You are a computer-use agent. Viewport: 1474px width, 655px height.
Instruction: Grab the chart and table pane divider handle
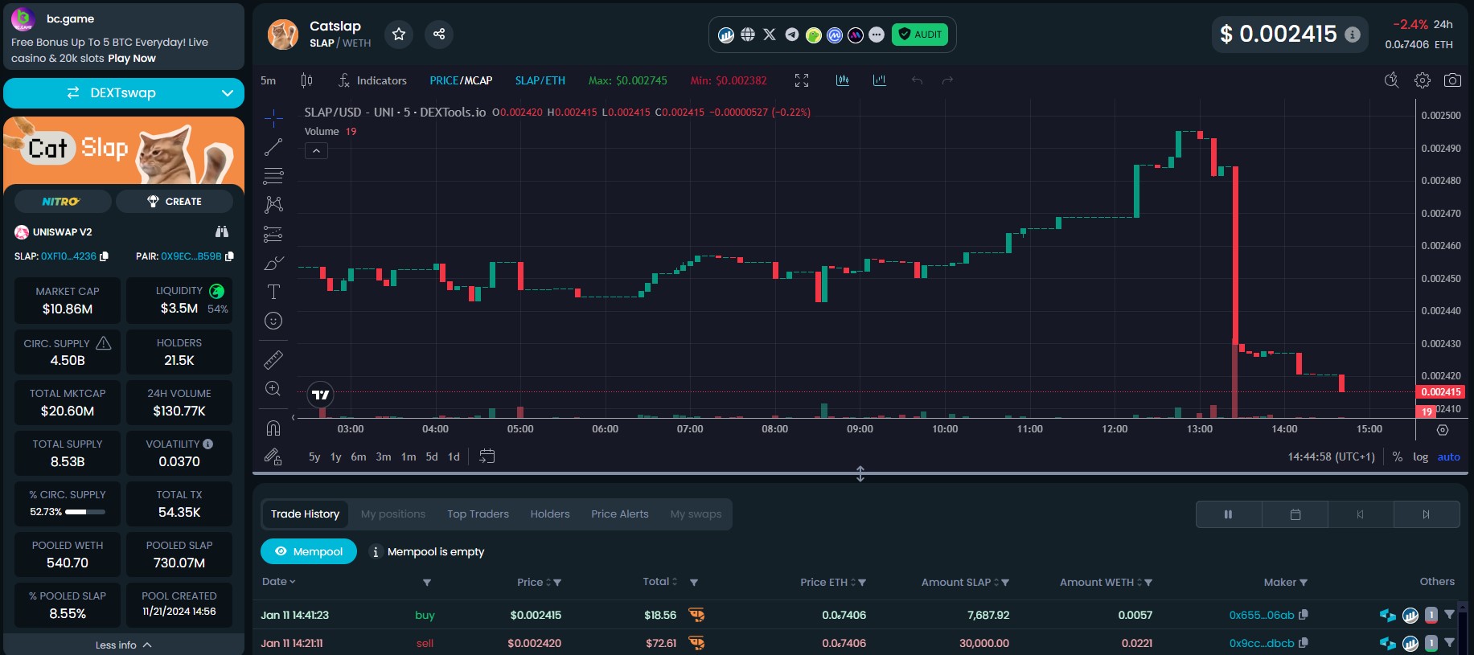860,474
